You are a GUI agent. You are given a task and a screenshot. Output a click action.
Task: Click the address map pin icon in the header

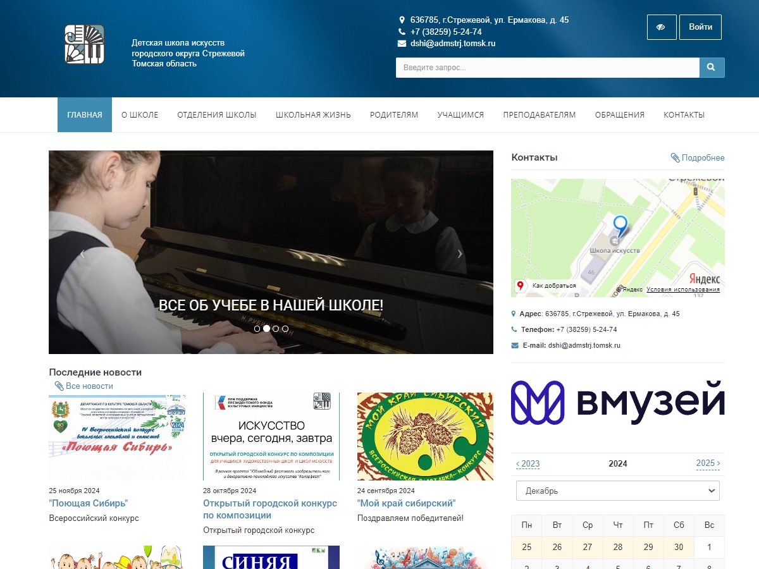coord(402,20)
